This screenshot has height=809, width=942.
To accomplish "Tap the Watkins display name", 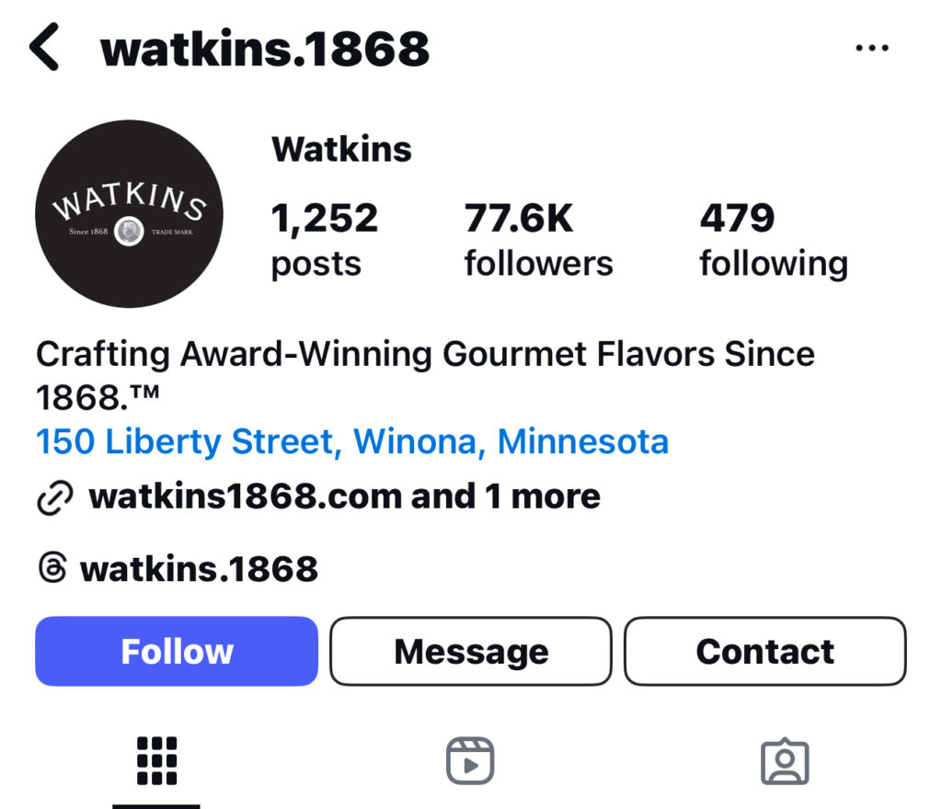I will [341, 149].
